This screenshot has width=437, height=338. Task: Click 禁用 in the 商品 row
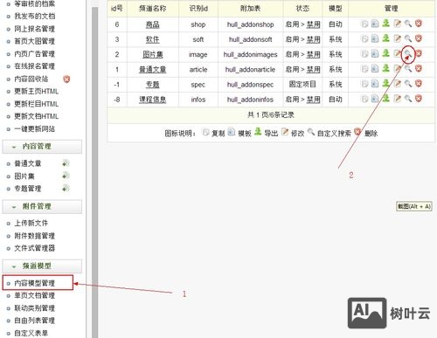[x=314, y=24]
